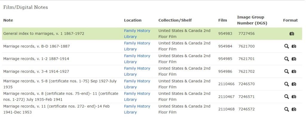This screenshot has height=120, width=306.
Task: Open camera icon for DGS 7246571
Action: (294, 96)
